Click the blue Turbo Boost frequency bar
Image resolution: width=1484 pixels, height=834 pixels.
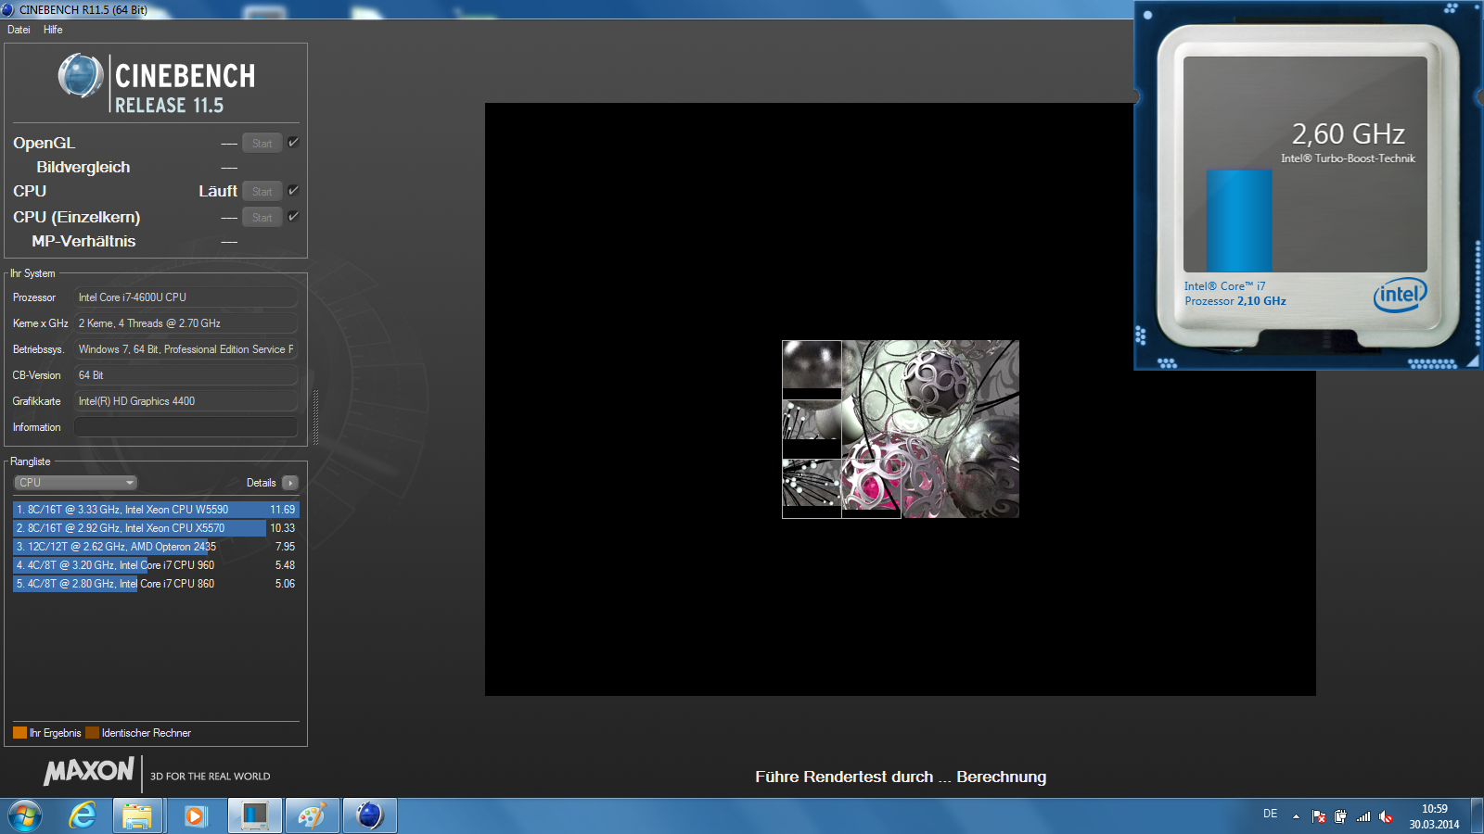[x=1239, y=221]
